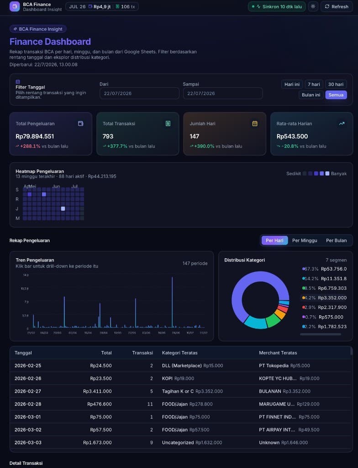Select the 2026-03-02 table row
The image size is (358, 468).
coord(180,430)
